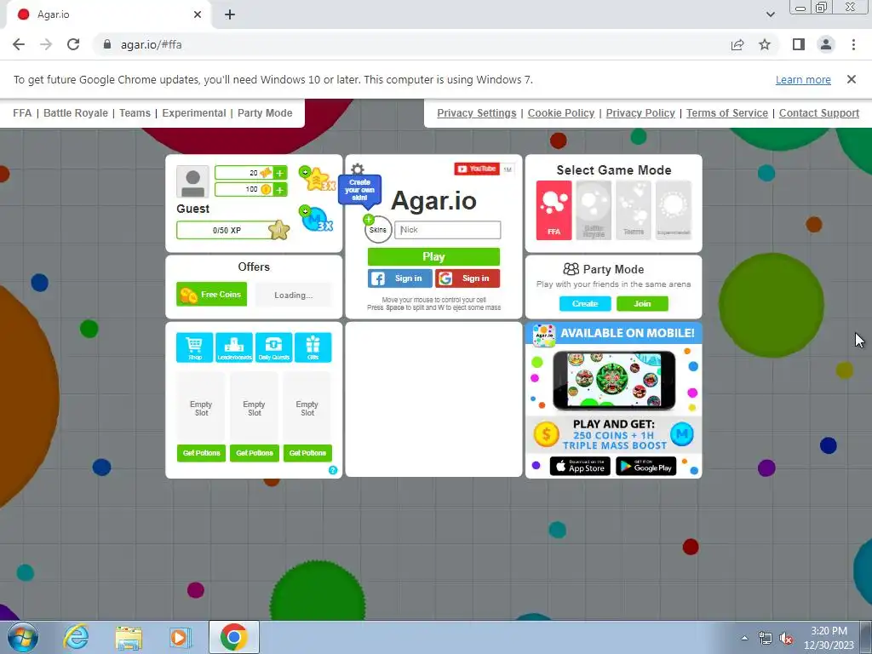Follow the Learn more link in the update notice

point(803,79)
